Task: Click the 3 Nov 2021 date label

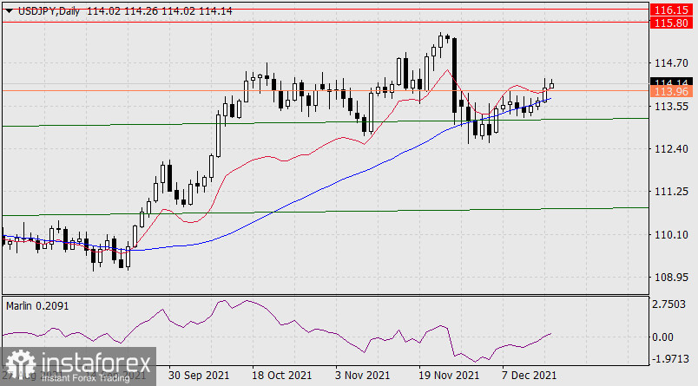Action: click(x=362, y=376)
